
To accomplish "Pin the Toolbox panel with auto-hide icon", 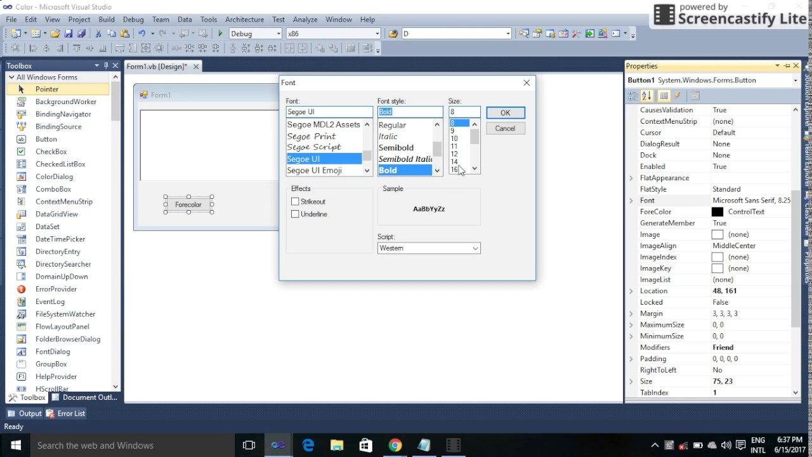I will pos(106,65).
